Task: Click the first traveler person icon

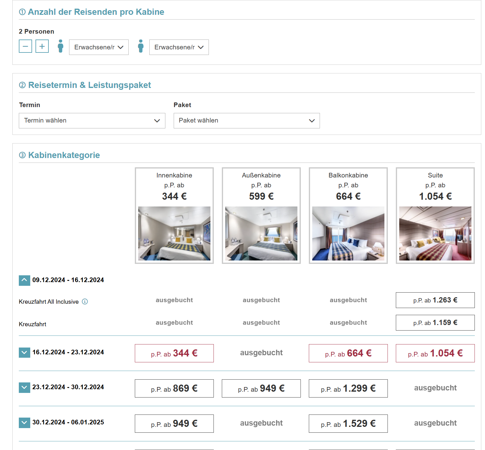Action: point(60,46)
